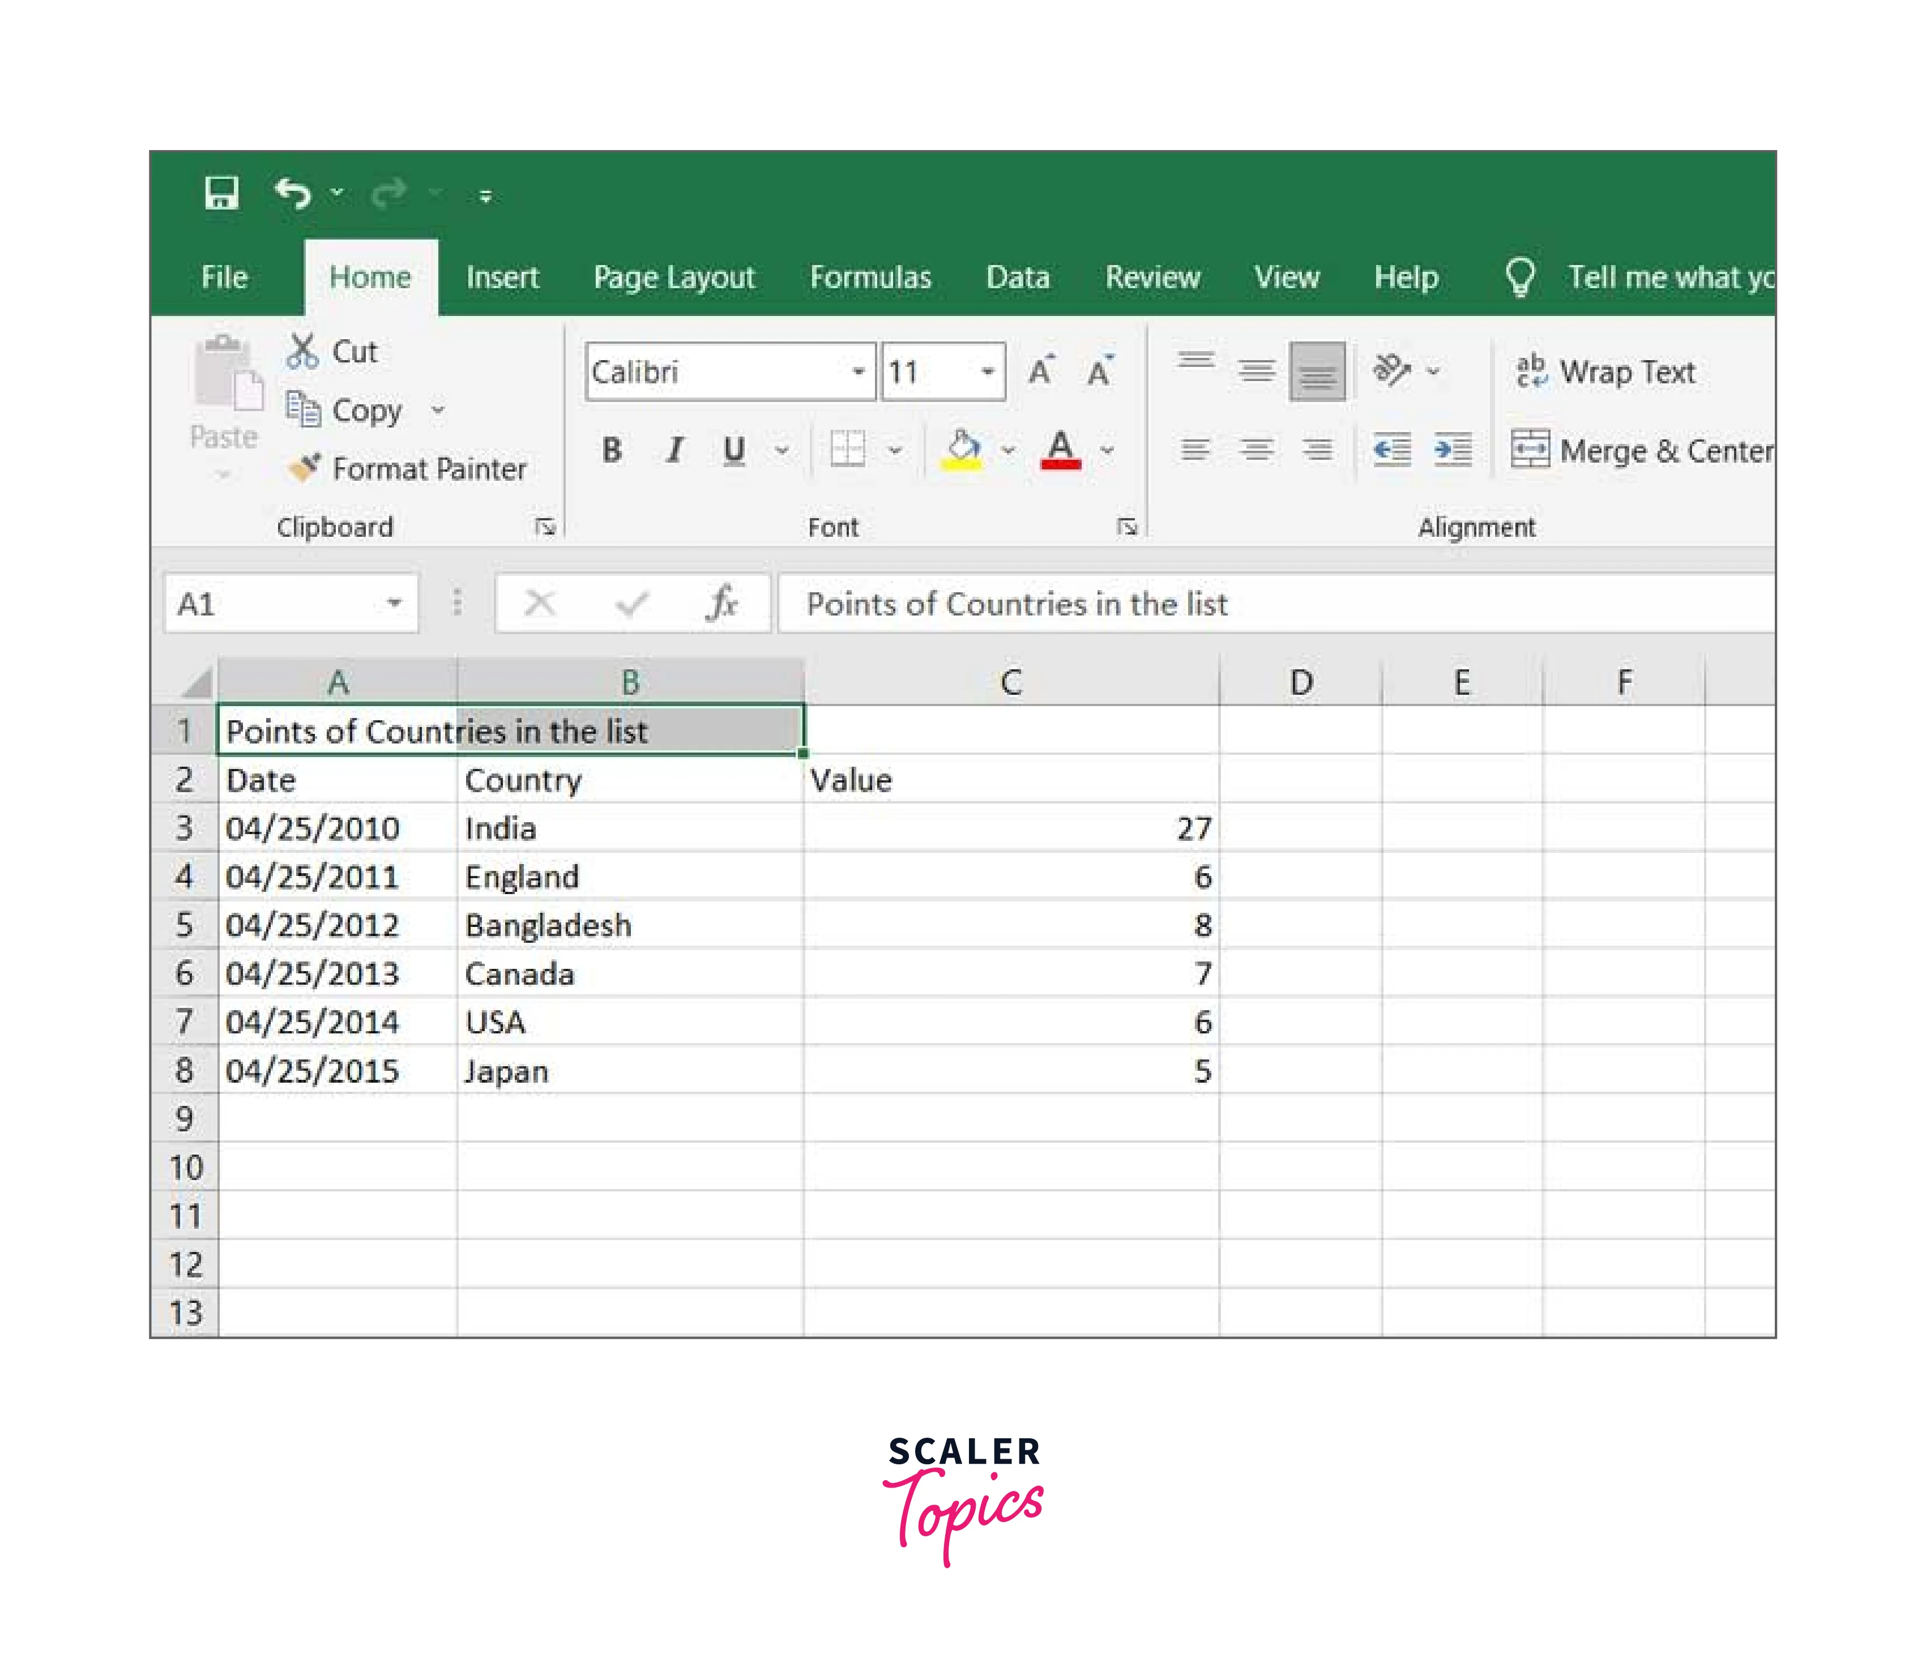Screen dimensions: 1926x1671
Task: Click the Insert Function fx icon
Action: [722, 603]
